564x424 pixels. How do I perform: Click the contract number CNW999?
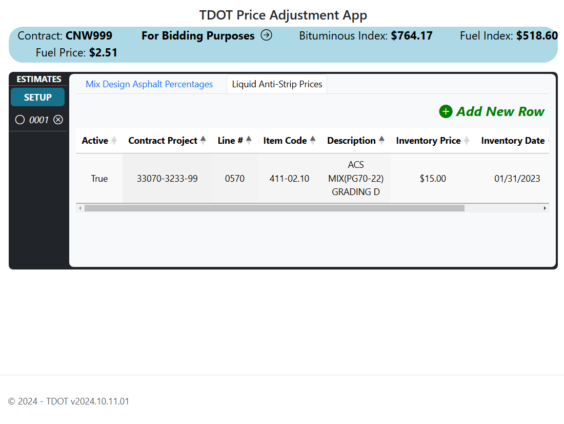89,35
